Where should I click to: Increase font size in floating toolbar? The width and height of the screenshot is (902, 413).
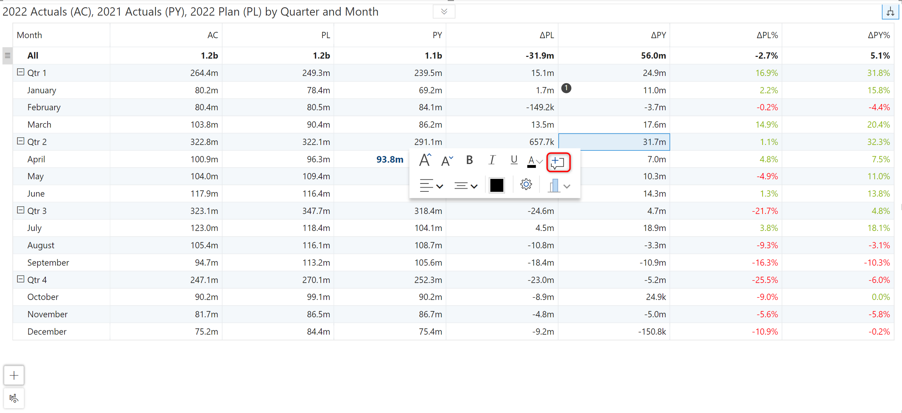(425, 160)
